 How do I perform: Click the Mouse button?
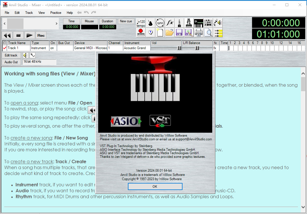click(x=89, y=21)
